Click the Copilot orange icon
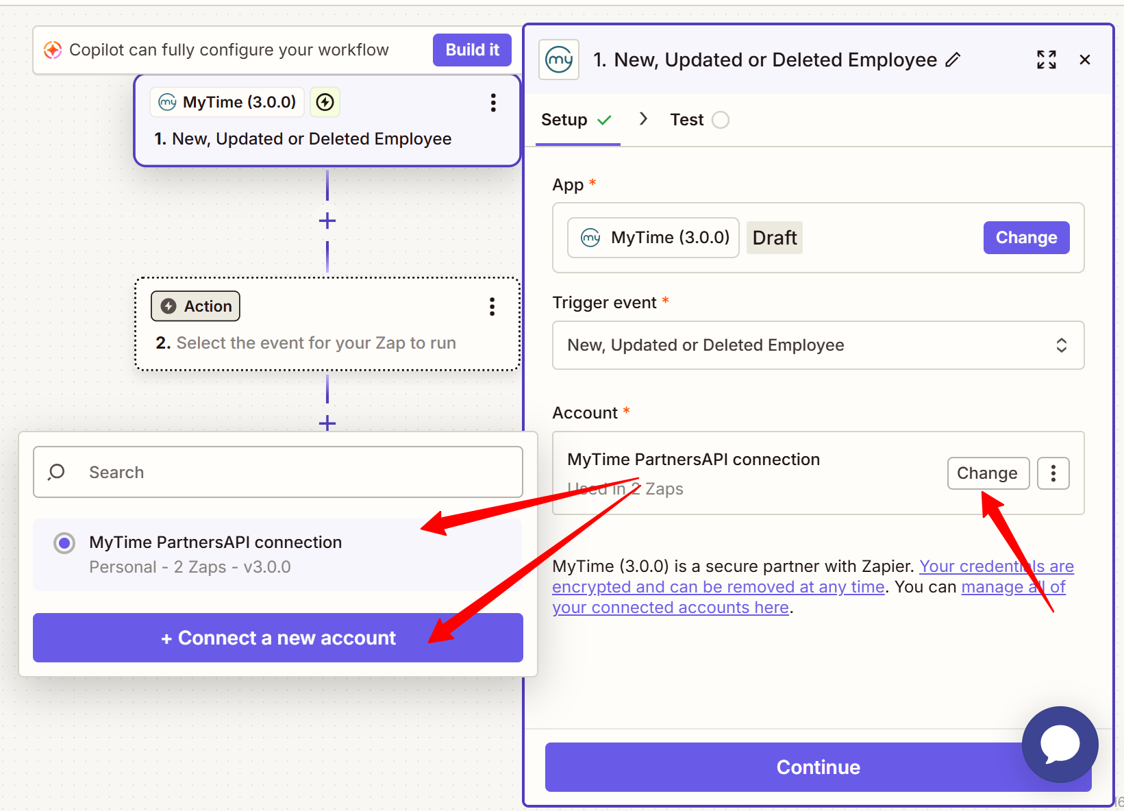Screen dimensions: 1124x811 (53, 50)
